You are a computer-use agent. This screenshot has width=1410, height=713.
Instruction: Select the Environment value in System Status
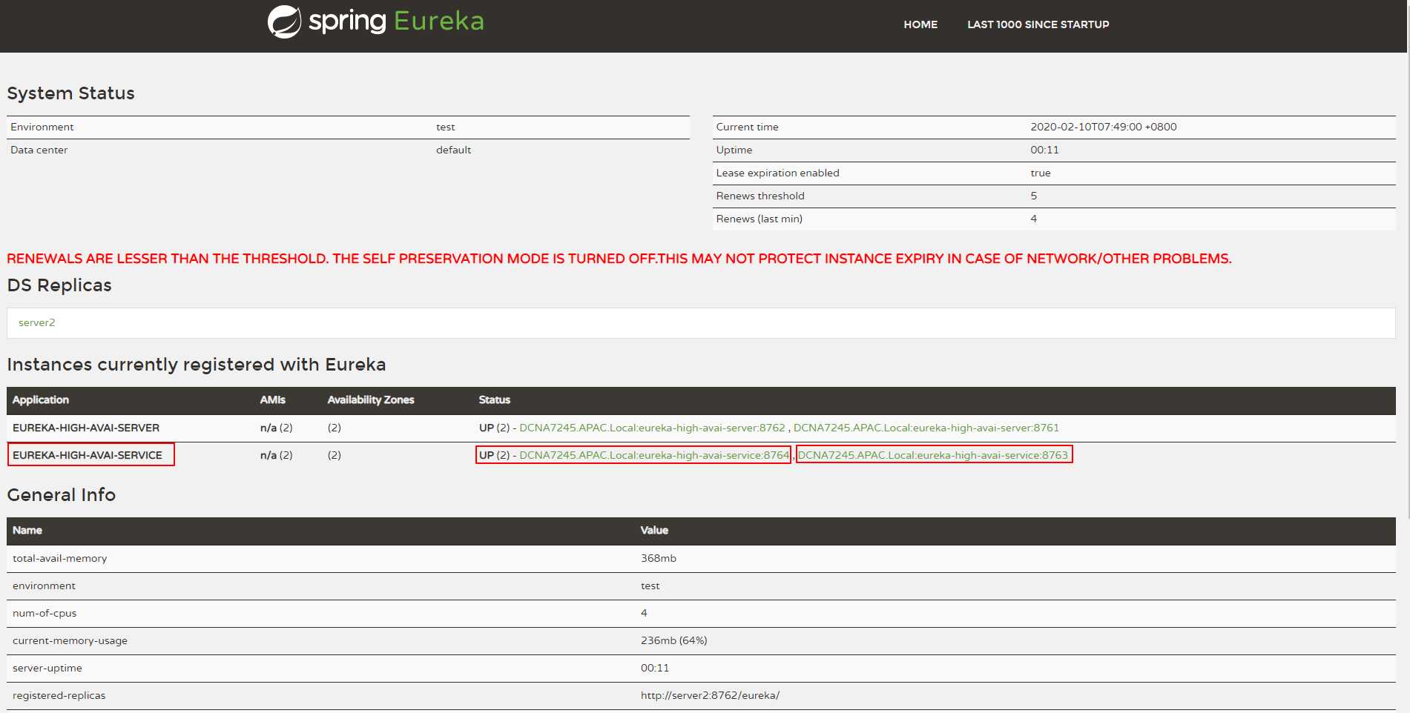tap(446, 127)
